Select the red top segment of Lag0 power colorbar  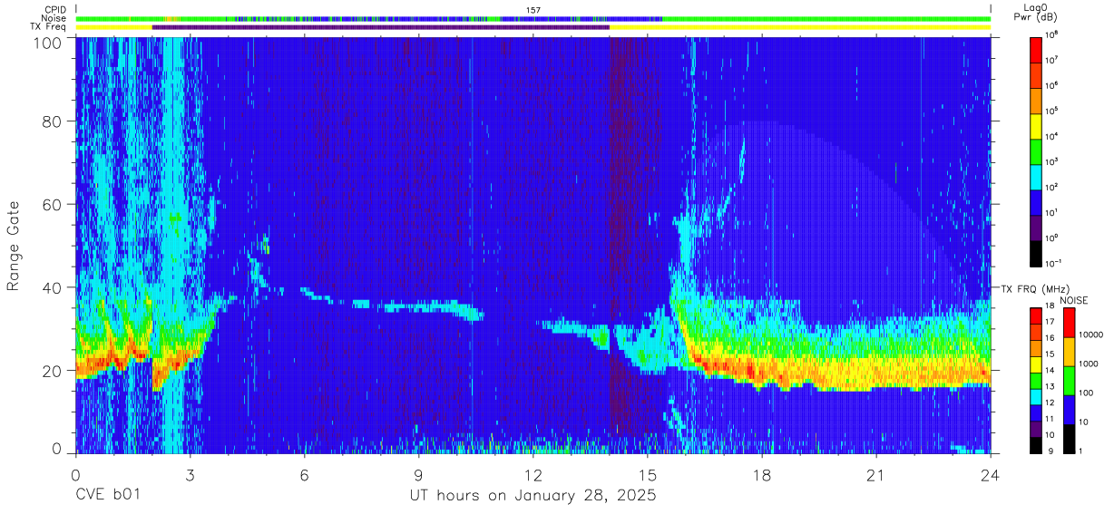(x=1037, y=48)
